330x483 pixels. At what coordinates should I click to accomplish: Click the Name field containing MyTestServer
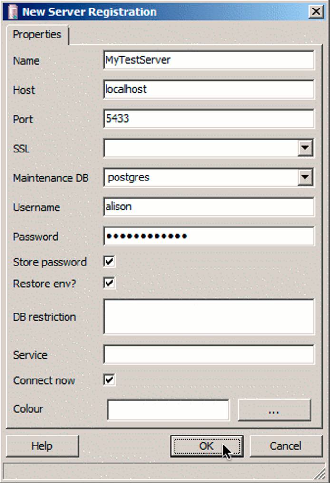[x=208, y=61]
